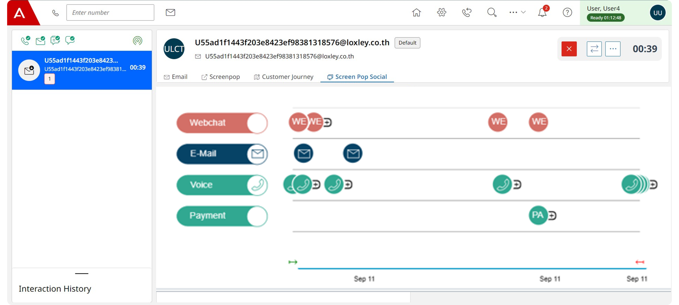The height and width of the screenshot is (305, 679).
Task: Click the blue timeline range slider bar
Action: pos(472,269)
